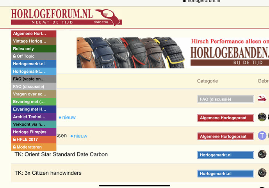
Task: Click Horlogemarkt.nl badge on Orient Star row
Action: (x=226, y=155)
